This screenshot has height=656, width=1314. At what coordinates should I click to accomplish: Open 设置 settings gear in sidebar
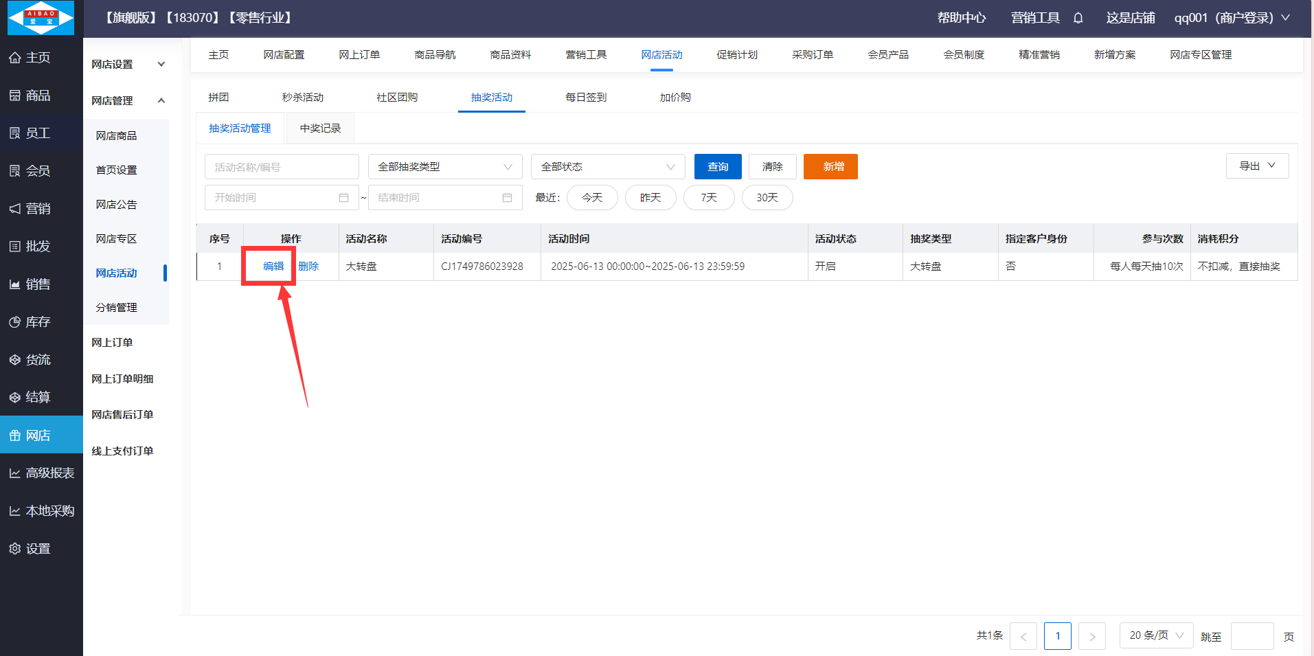coord(30,549)
